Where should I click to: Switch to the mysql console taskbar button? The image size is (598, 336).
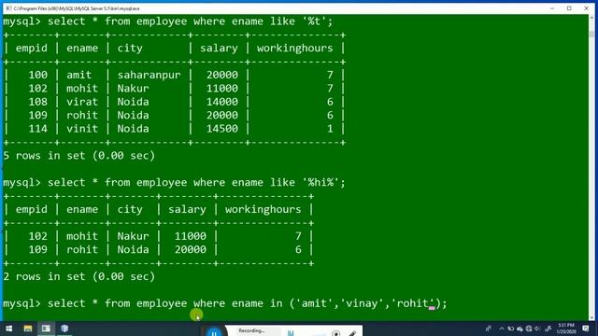[46, 329]
